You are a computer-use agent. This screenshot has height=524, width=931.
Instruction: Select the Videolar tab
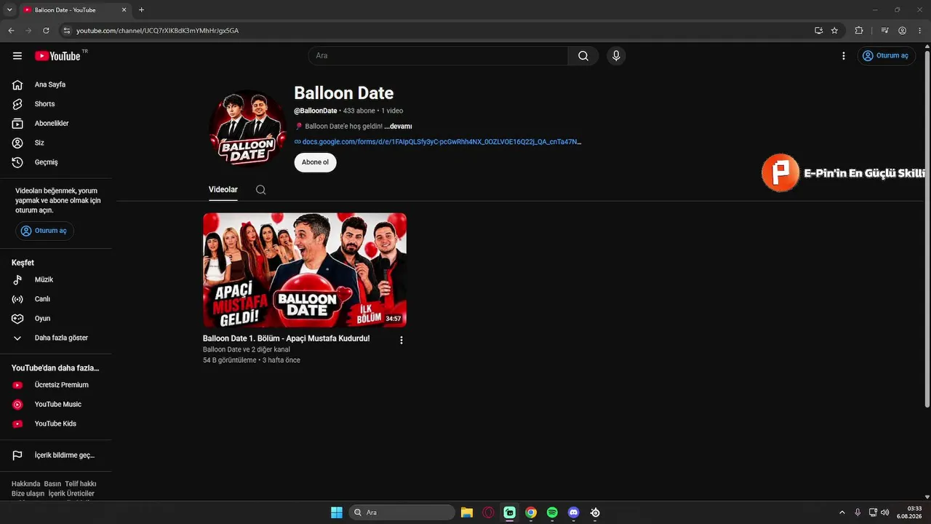click(x=223, y=190)
